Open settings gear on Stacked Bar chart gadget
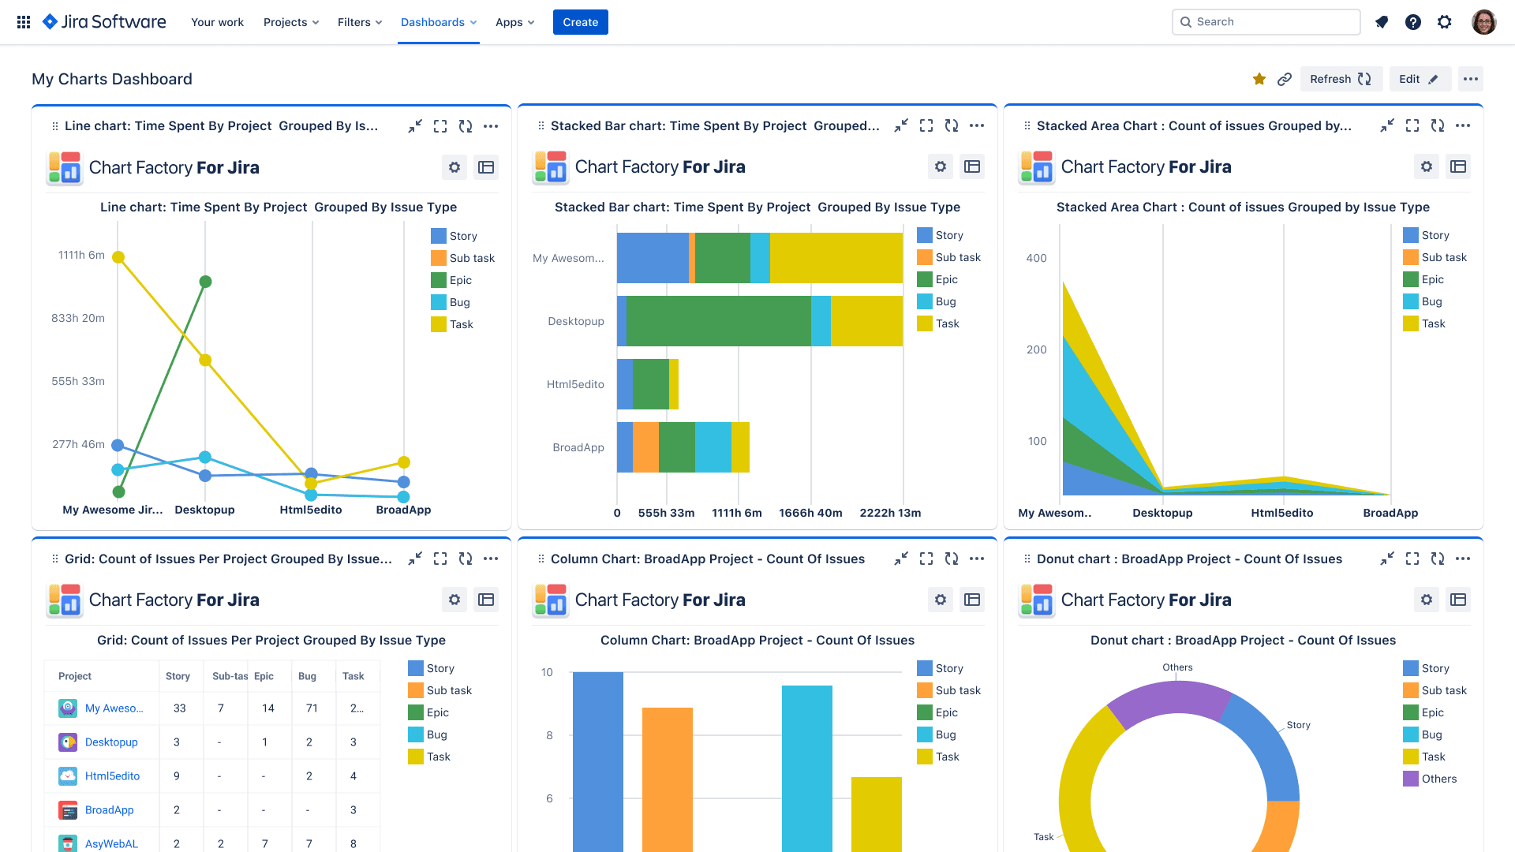 (x=940, y=166)
